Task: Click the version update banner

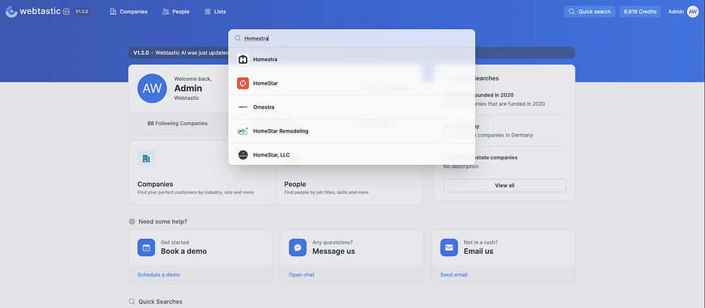Action: pyautogui.click(x=352, y=53)
